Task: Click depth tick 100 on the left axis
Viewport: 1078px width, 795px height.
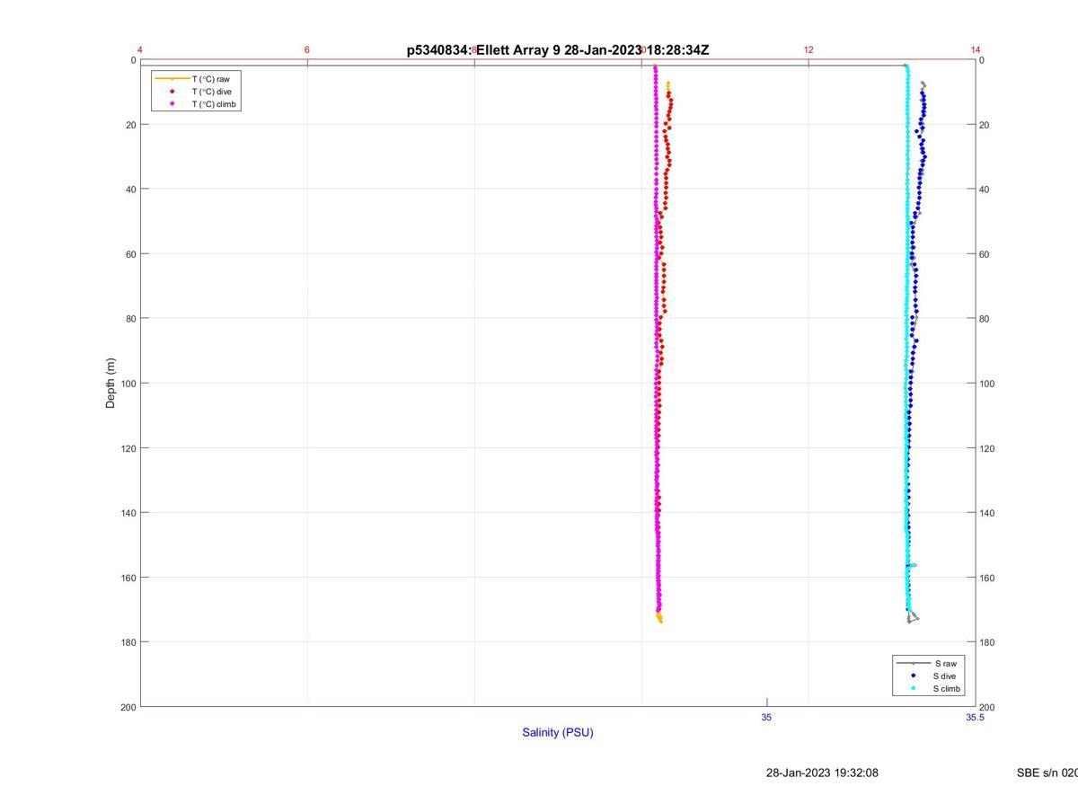Action: [128, 384]
